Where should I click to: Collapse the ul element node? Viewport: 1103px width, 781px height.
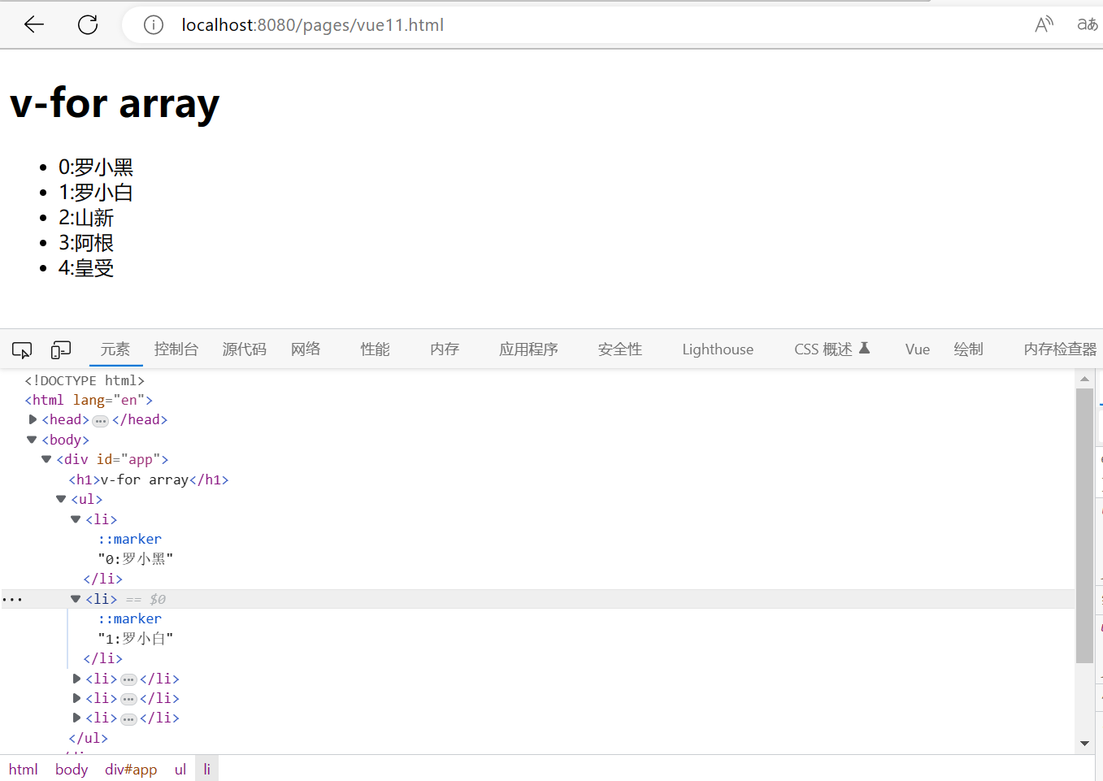[60, 498]
